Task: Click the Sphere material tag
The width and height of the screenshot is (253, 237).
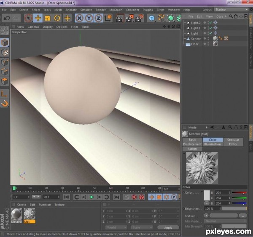Action: 215,38
